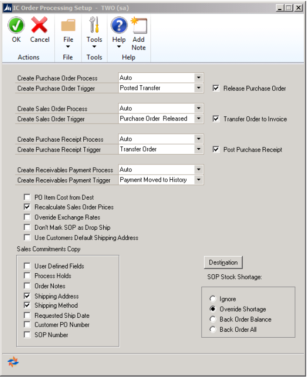The width and height of the screenshot is (307, 378).
Task: Click the application icon in title bar
Action: pyautogui.click(x=6, y=7)
